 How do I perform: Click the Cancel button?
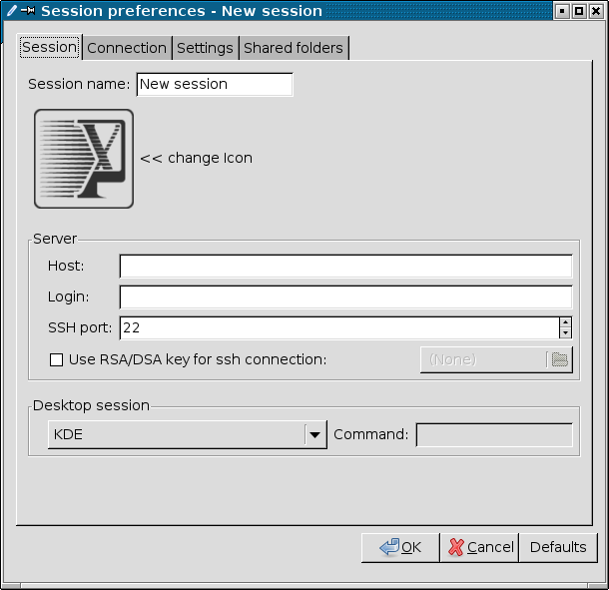(479, 547)
